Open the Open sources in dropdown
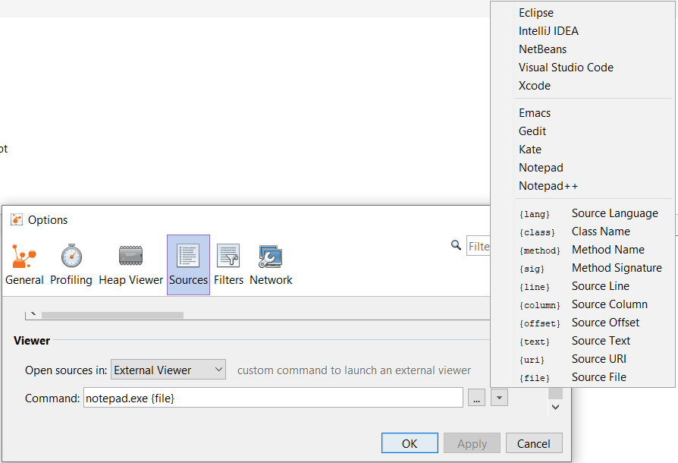Screen dimensions: 678x463 click(168, 370)
